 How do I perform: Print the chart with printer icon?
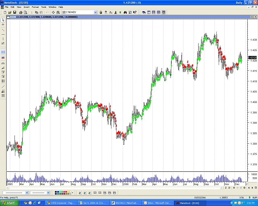21,12
